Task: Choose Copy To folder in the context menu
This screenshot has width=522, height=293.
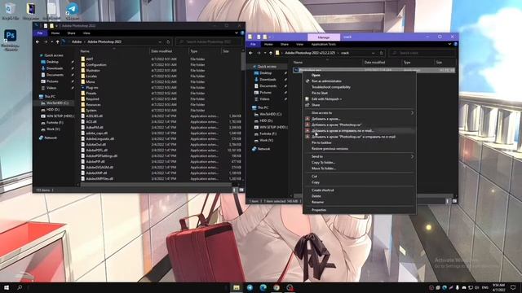Action: pyautogui.click(x=359, y=163)
